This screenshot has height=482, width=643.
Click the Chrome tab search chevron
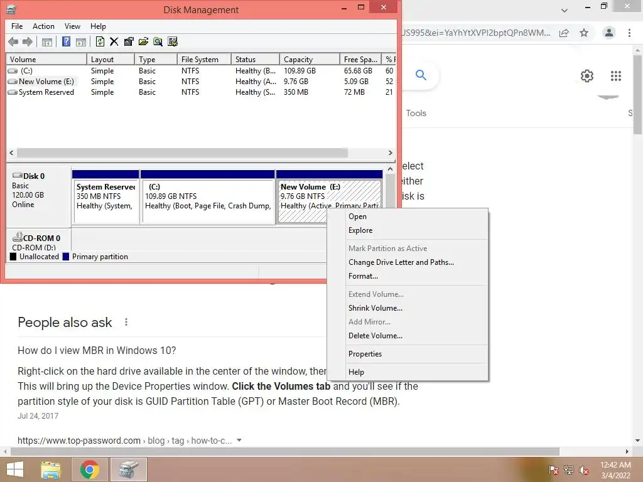click(x=565, y=10)
